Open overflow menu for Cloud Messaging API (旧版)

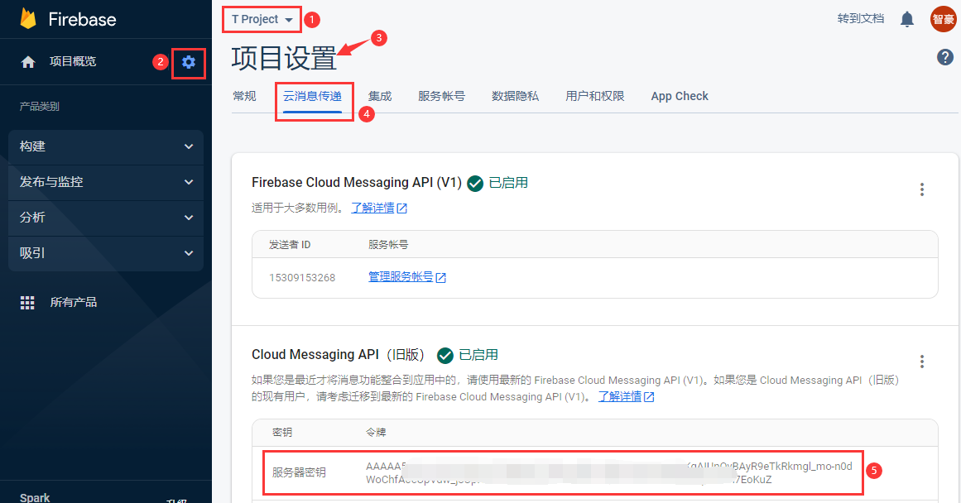point(922,362)
